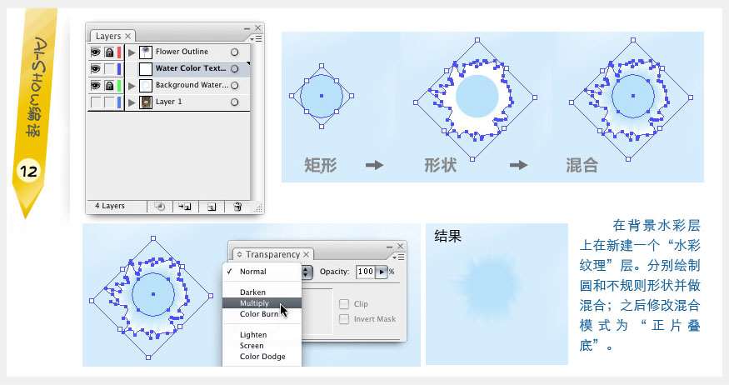Screen dimensions: 729x385
Task: Click Create New Sublayer icon
Action: click(x=185, y=207)
